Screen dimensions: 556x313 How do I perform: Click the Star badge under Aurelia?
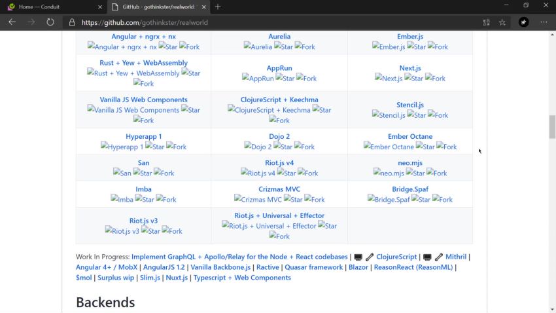[284, 46]
